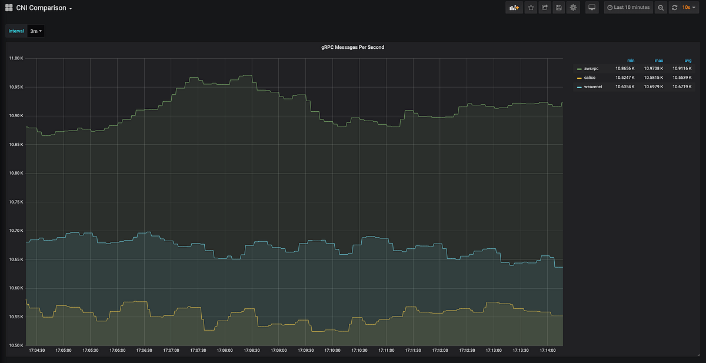Click the gRPC Messages Per Second panel title
The image size is (706, 363).
click(352, 47)
